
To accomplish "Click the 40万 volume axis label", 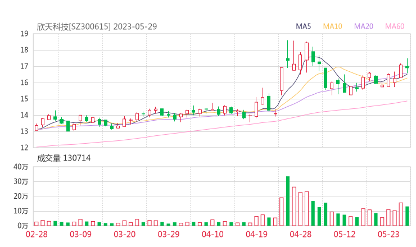I will click(x=21, y=167).
